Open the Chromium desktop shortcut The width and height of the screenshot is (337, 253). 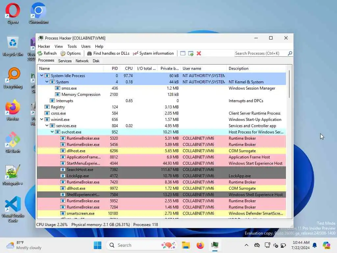(39, 13)
